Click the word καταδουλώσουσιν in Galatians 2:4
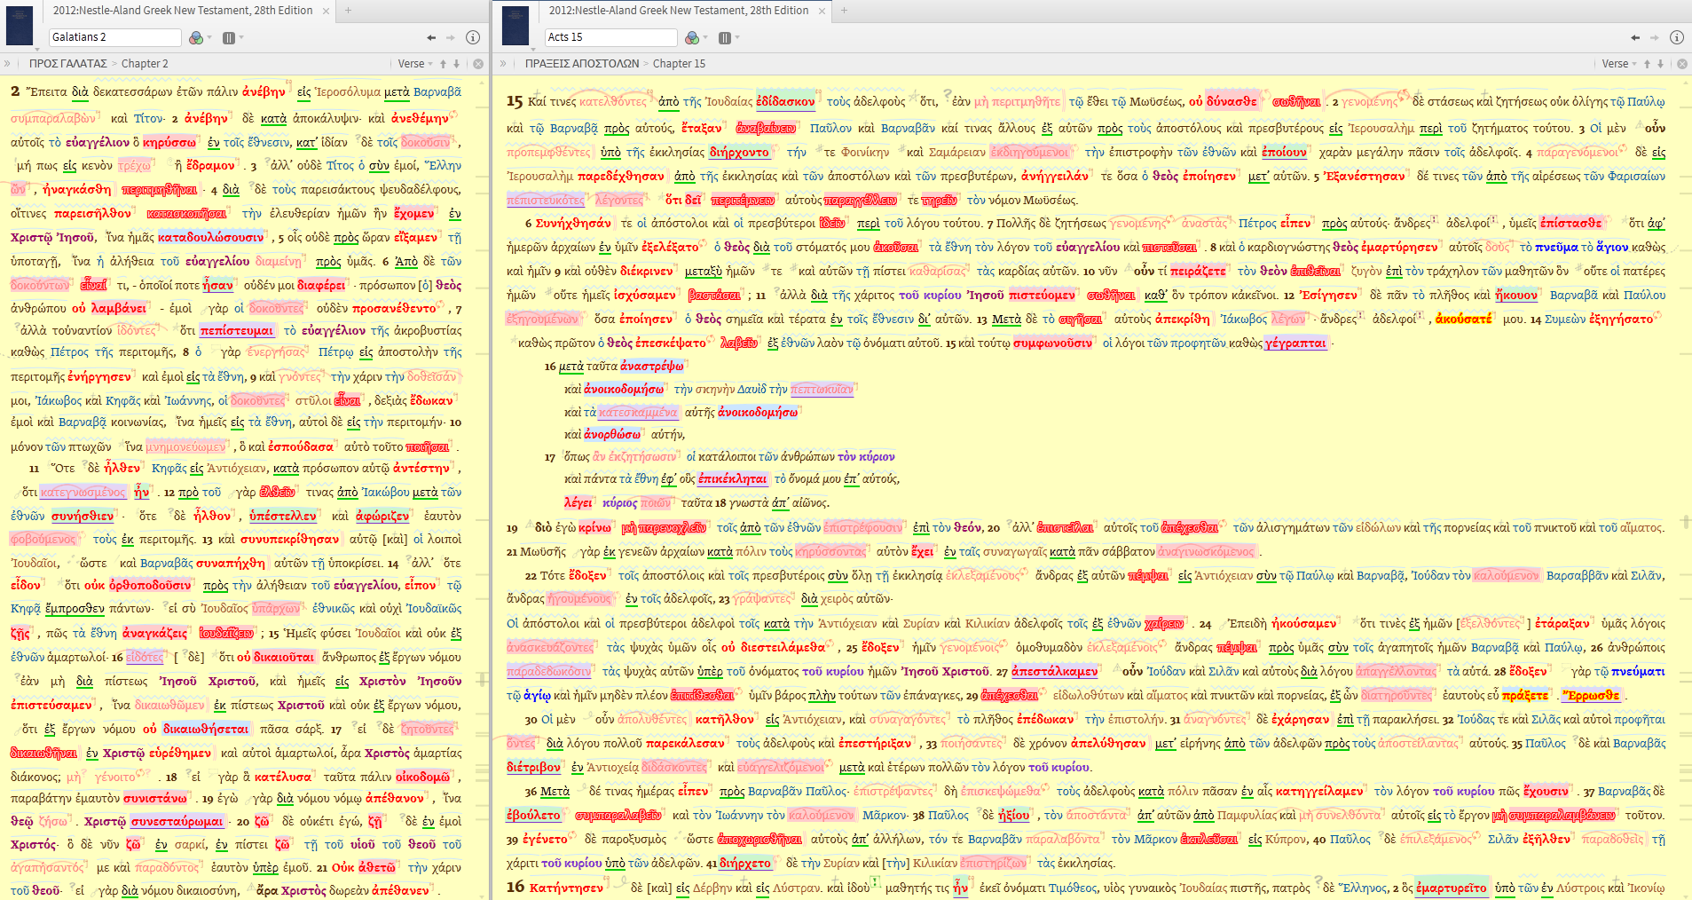The width and height of the screenshot is (1692, 900). (x=211, y=237)
